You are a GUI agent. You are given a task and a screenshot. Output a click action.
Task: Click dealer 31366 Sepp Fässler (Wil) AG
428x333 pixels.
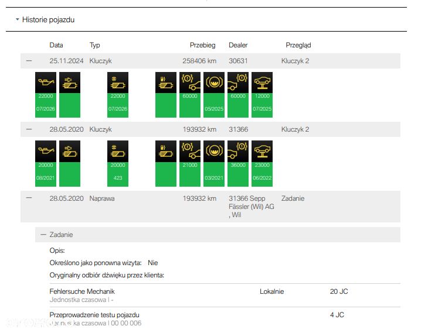tap(252, 207)
